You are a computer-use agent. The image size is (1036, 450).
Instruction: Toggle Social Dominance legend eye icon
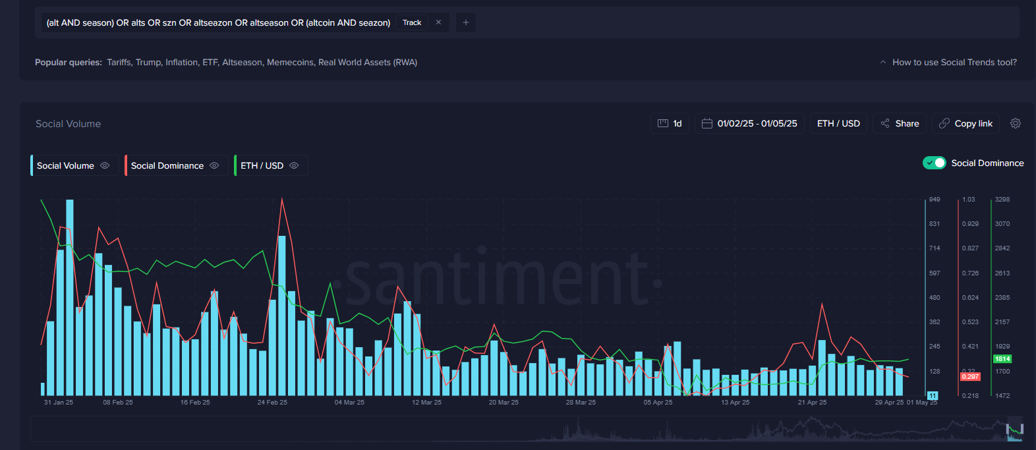214,165
